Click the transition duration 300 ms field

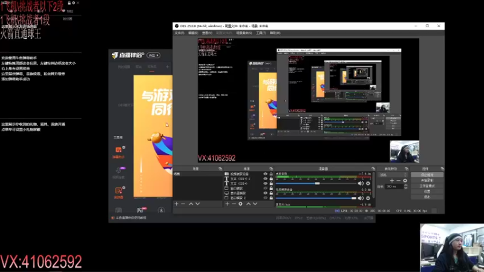pyautogui.click(x=394, y=187)
